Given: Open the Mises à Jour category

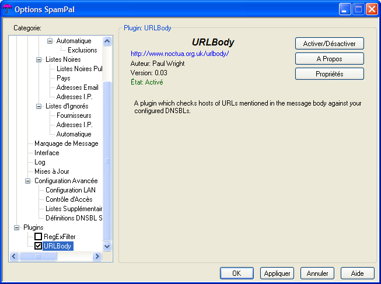Looking at the screenshot, I should [x=52, y=171].
